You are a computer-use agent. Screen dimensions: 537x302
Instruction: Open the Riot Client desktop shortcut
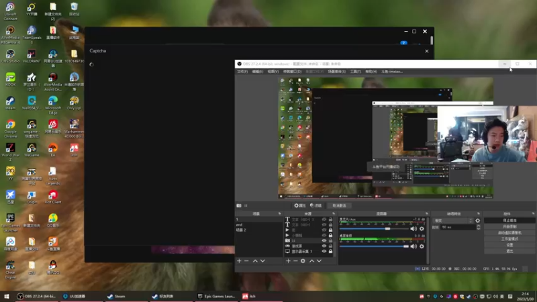point(53,197)
